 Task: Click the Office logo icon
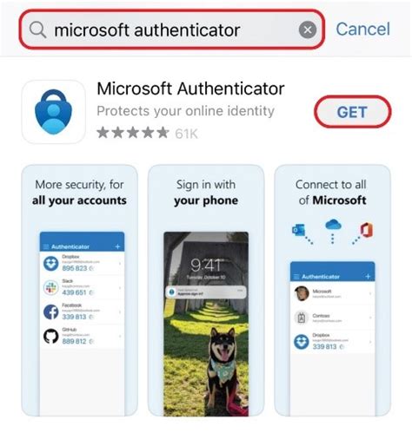(x=367, y=231)
